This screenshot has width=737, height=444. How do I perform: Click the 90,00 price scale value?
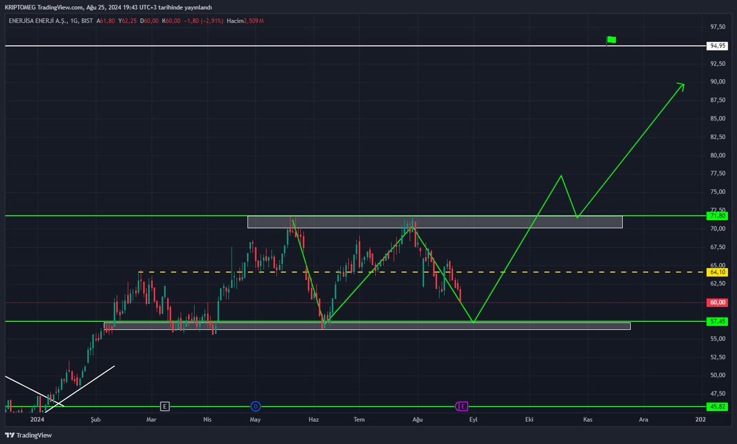tap(717, 82)
